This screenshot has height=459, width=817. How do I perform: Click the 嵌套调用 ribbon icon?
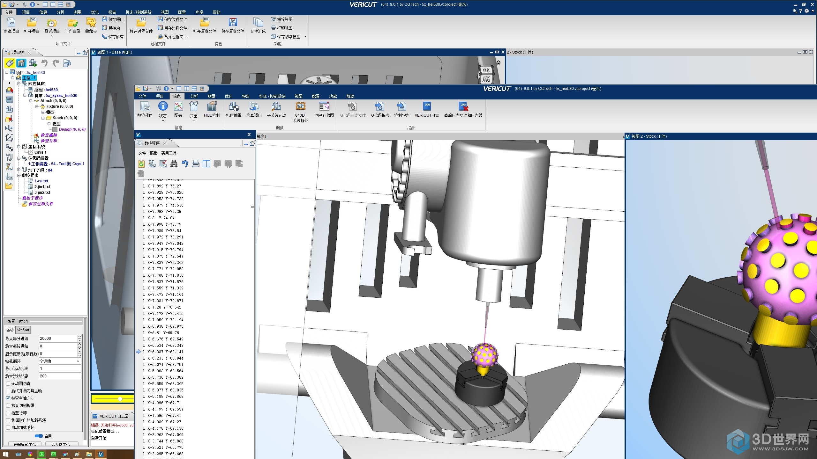click(254, 109)
